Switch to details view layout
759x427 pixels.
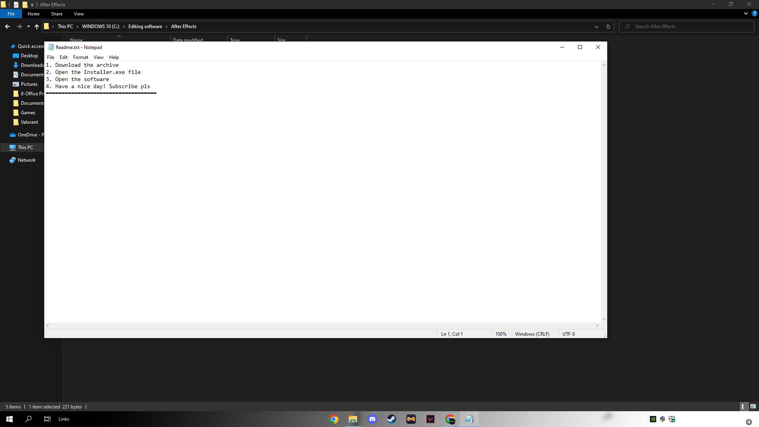click(x=743, y=406)
